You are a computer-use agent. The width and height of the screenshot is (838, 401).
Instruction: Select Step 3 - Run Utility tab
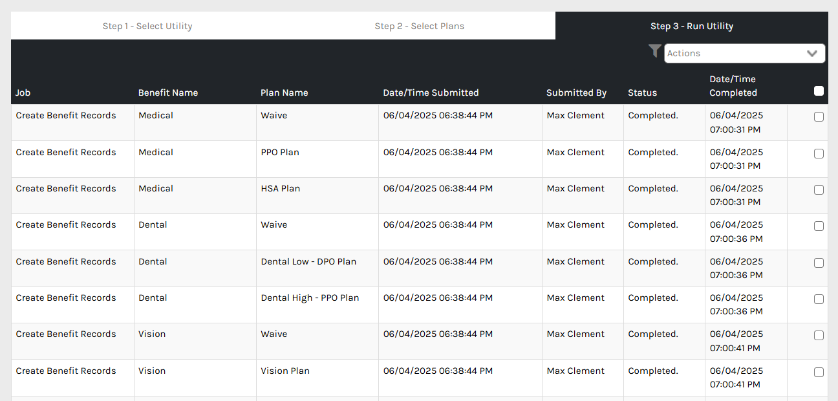pyautogui.click(x=691, y=27)
